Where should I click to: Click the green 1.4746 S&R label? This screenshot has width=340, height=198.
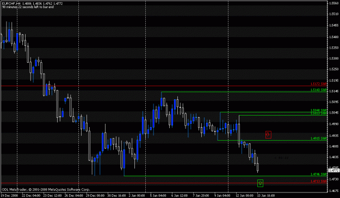319,175
